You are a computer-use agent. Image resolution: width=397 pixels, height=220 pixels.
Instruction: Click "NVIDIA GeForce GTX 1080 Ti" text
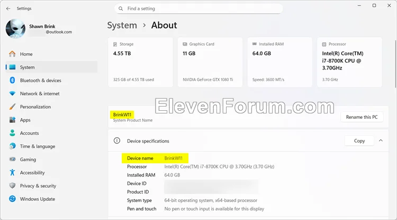[x=208, y=80]
